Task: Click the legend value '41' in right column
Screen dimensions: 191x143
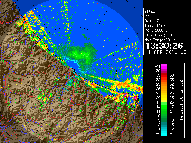Action: pyautogui.click(x=172, y=71)
